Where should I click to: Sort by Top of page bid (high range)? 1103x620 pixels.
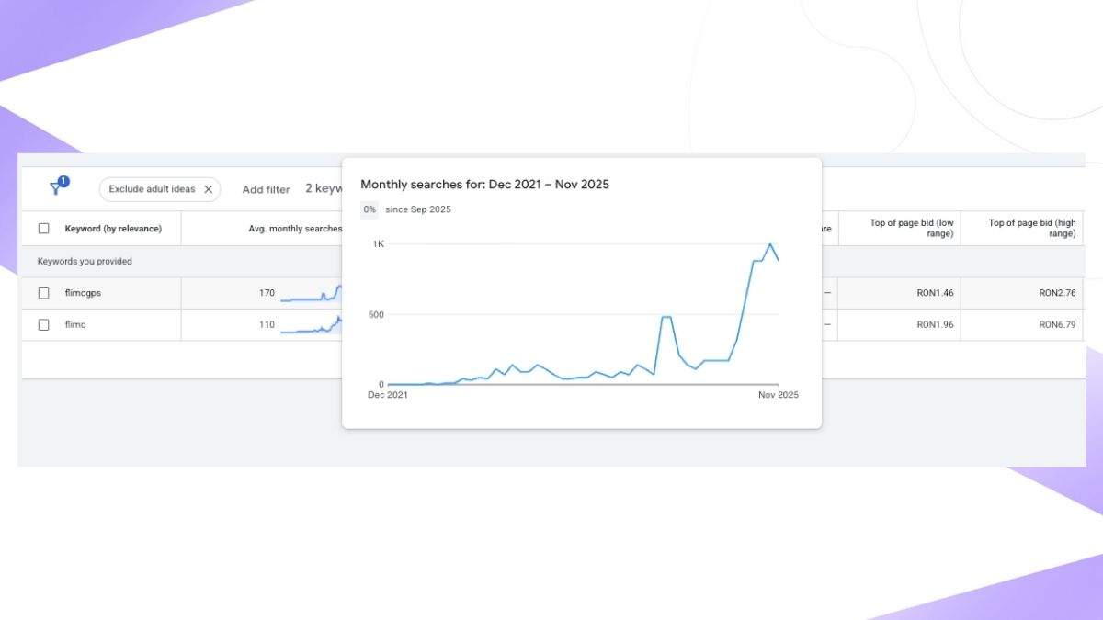pyautogui.click(x=1032, y=229)
